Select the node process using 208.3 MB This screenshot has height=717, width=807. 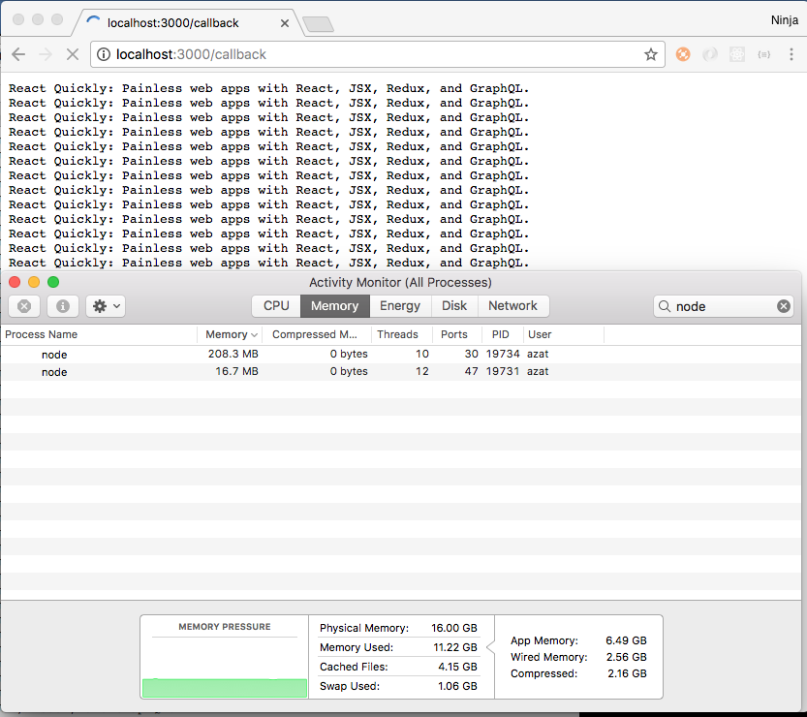pos(400,354)
